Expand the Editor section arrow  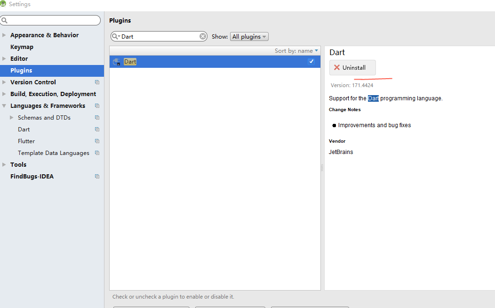click(x=4, y=58)
